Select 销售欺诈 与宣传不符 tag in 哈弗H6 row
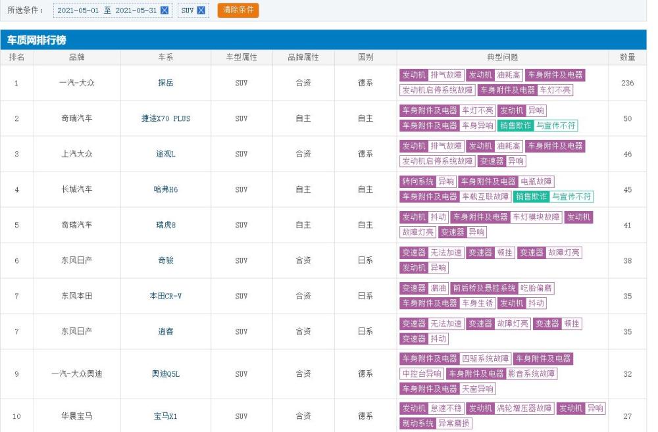 553,197
